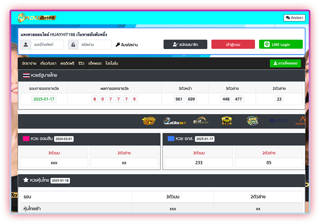Image resolution: width=320 pixels, height=224 pixels.
Task: Select the เครดิตฟรี menu item
Action: tap(67, 63)
